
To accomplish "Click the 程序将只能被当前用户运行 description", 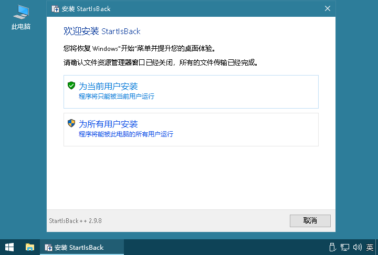I will [x=117, y=97].
